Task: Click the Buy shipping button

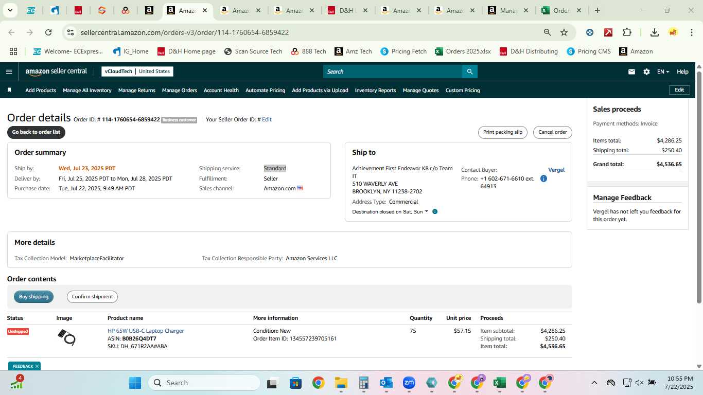Action: click(33, 297)
